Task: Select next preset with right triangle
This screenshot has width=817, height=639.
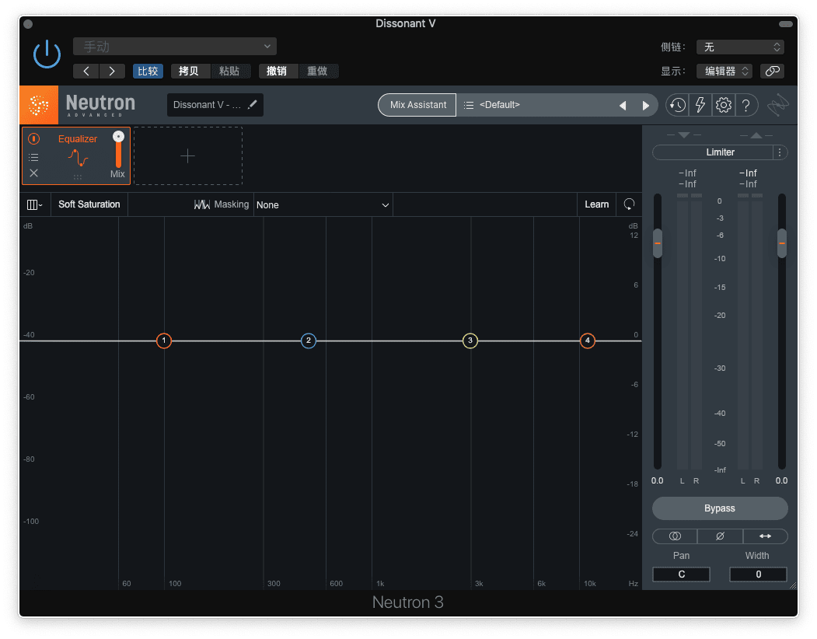Action: [645, 105]
